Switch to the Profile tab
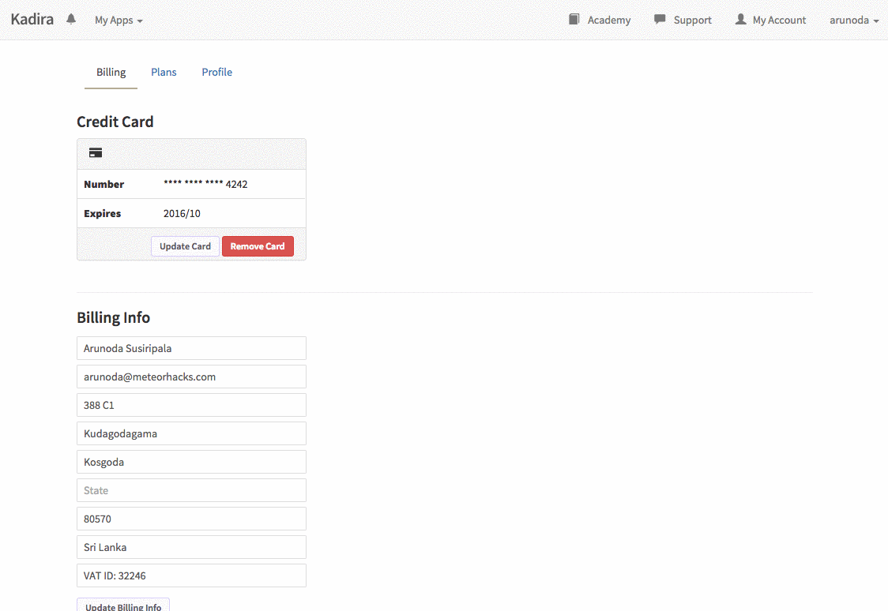Screen dimensions: 888x611 pyautogui.click(x=216, y=72)
